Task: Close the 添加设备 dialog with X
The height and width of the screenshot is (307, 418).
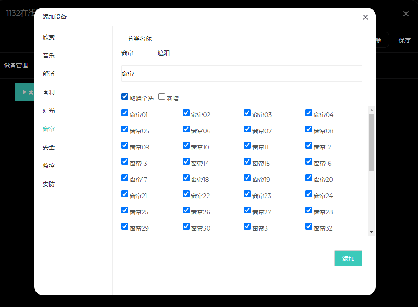Action: [365, 17]
